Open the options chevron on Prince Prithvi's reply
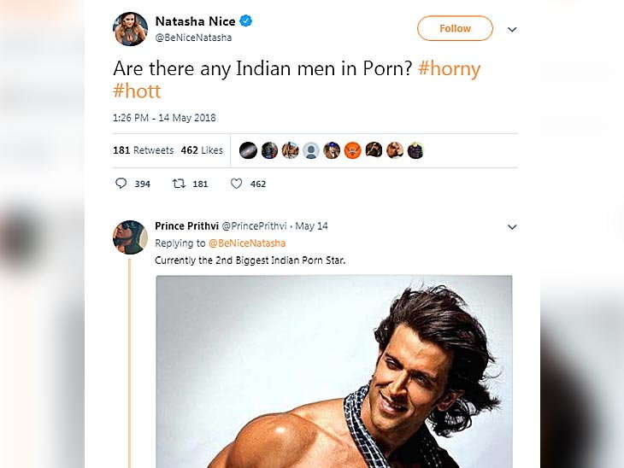This screenshot has height=468, width=624. point(512,227)
